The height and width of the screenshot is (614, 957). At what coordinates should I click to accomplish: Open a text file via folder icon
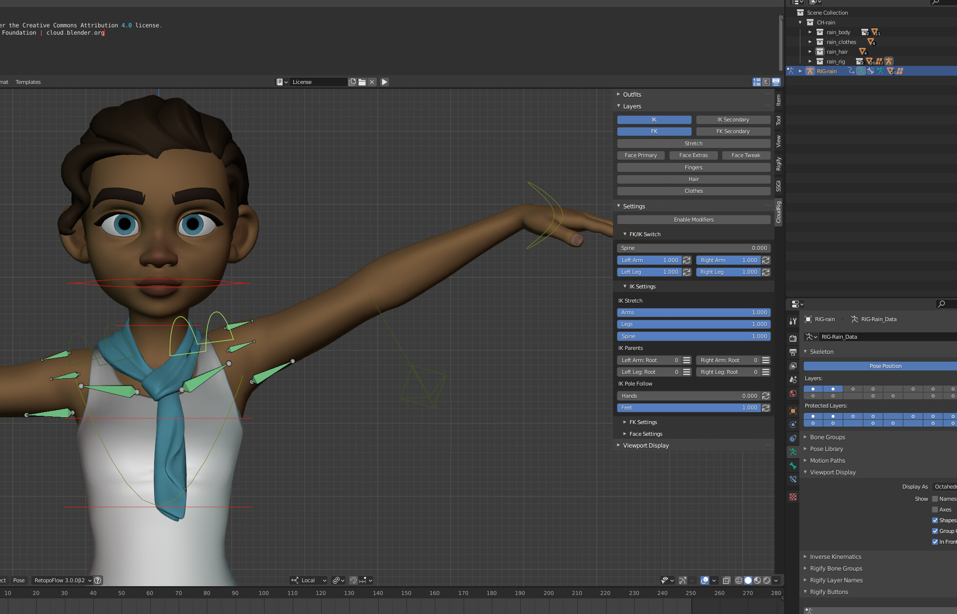click(x=362, y=82)
